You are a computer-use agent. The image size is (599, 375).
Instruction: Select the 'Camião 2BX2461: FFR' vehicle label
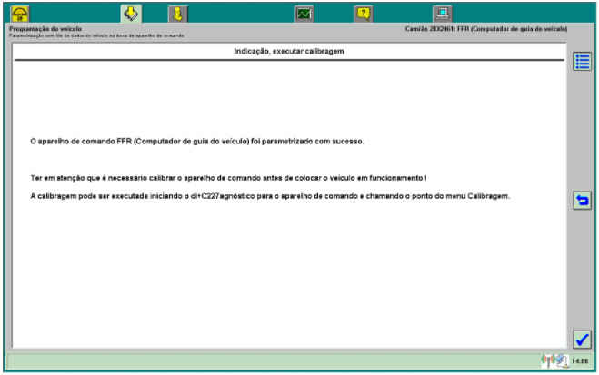pos(485,29)
